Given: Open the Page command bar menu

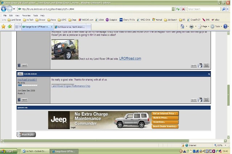Looking at the screenshot, I should pos(203,26).
